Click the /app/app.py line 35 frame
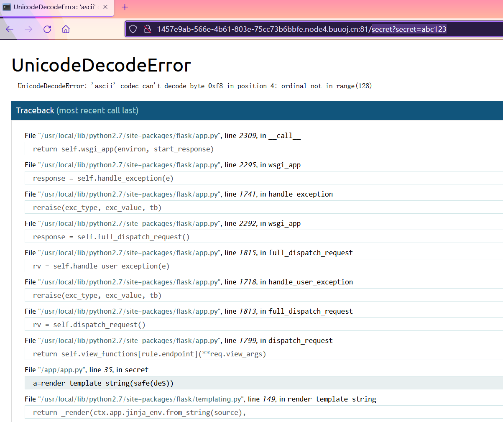The height and width of the screenshot is (422, 503). pyautogui.click(x=87, y=370)
